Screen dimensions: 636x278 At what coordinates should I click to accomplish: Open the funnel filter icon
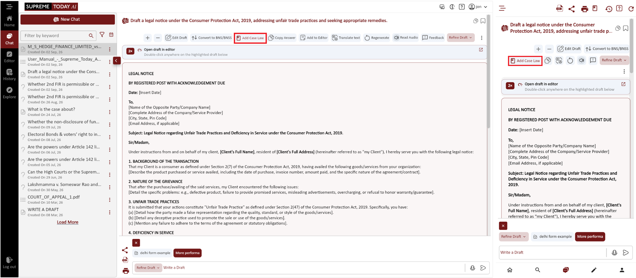tap(102, 35)
